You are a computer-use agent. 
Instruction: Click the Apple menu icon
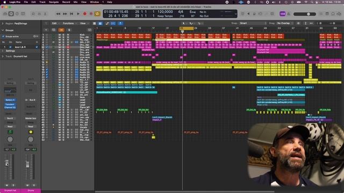[x=5, y=2]
